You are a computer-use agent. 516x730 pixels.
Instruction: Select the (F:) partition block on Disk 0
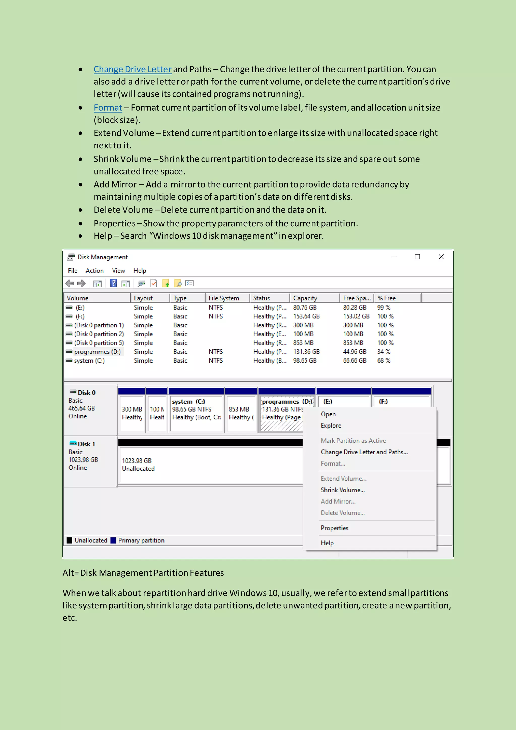401,398
